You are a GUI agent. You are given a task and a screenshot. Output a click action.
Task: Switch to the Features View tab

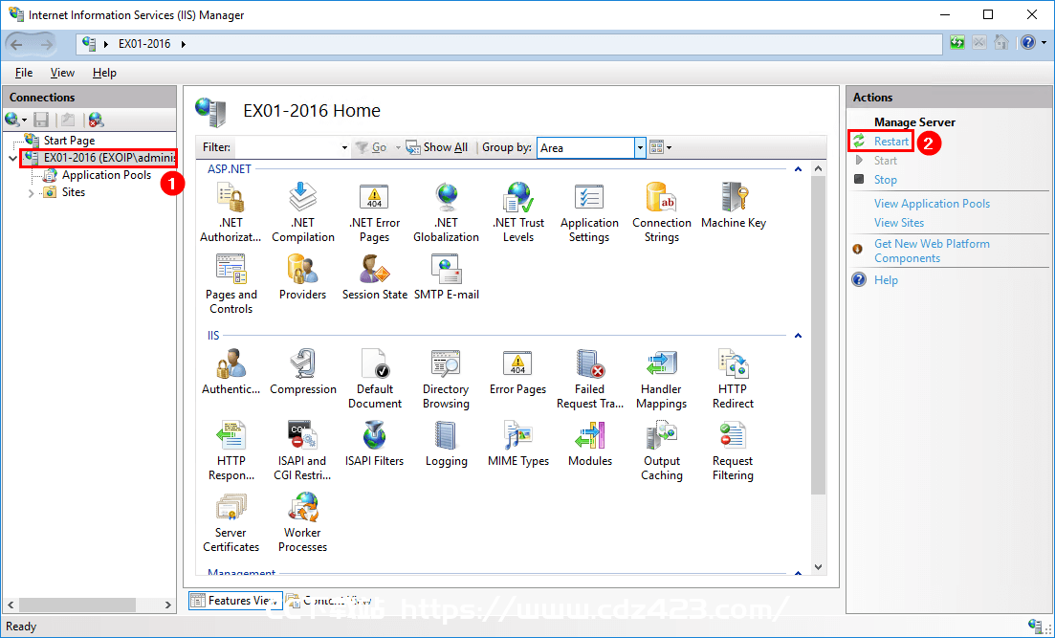tap(235, 601)
